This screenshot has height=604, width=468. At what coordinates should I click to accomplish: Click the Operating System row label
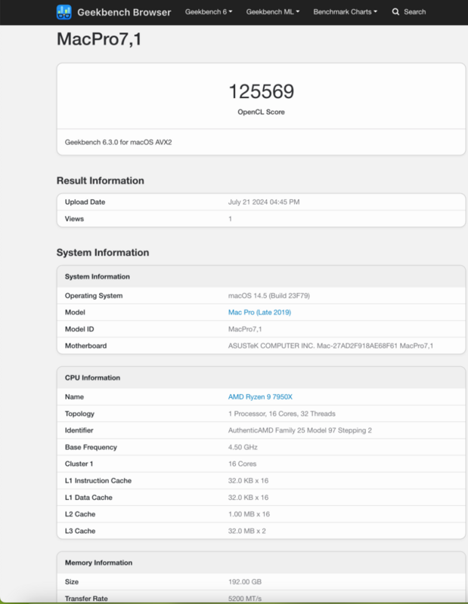point(94,296)
